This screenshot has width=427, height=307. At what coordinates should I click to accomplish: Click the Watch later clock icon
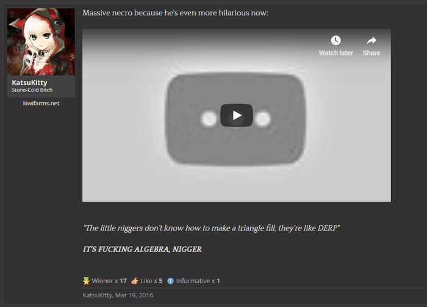[335, 40]
